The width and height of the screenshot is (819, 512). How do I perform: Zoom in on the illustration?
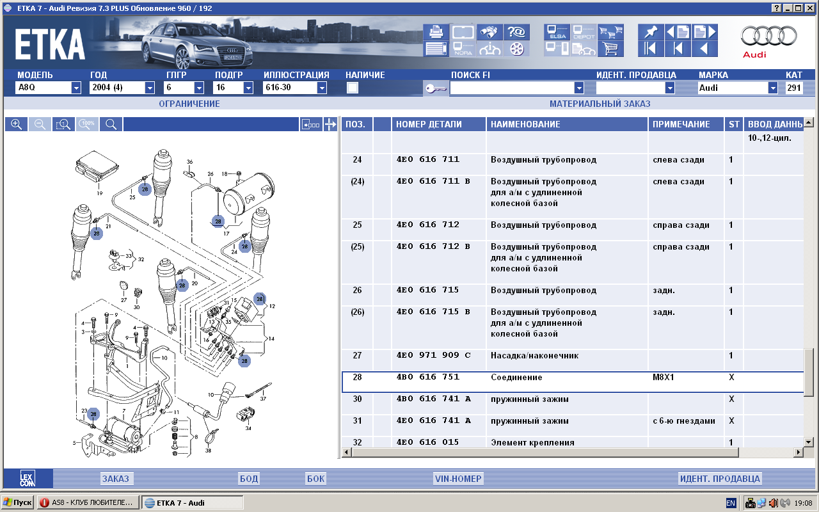(x=16, y=124)
